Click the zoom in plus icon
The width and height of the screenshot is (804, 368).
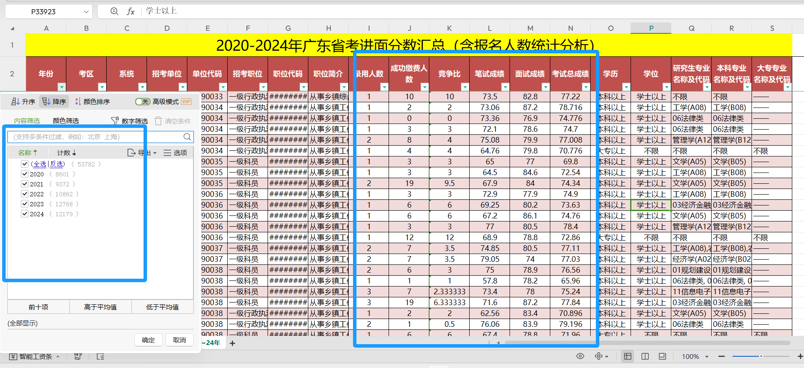pos(800,356)
